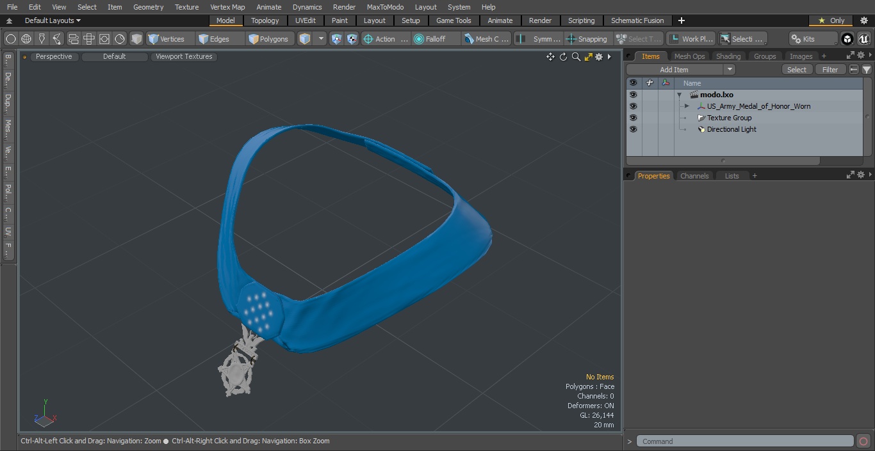This screenshot has width=875, height=451.
Task: Click the cross-shaped mesh tool icon
Action: point(89,39)
